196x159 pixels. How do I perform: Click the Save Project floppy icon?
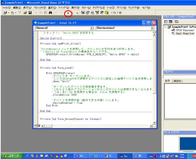point(30,13)
